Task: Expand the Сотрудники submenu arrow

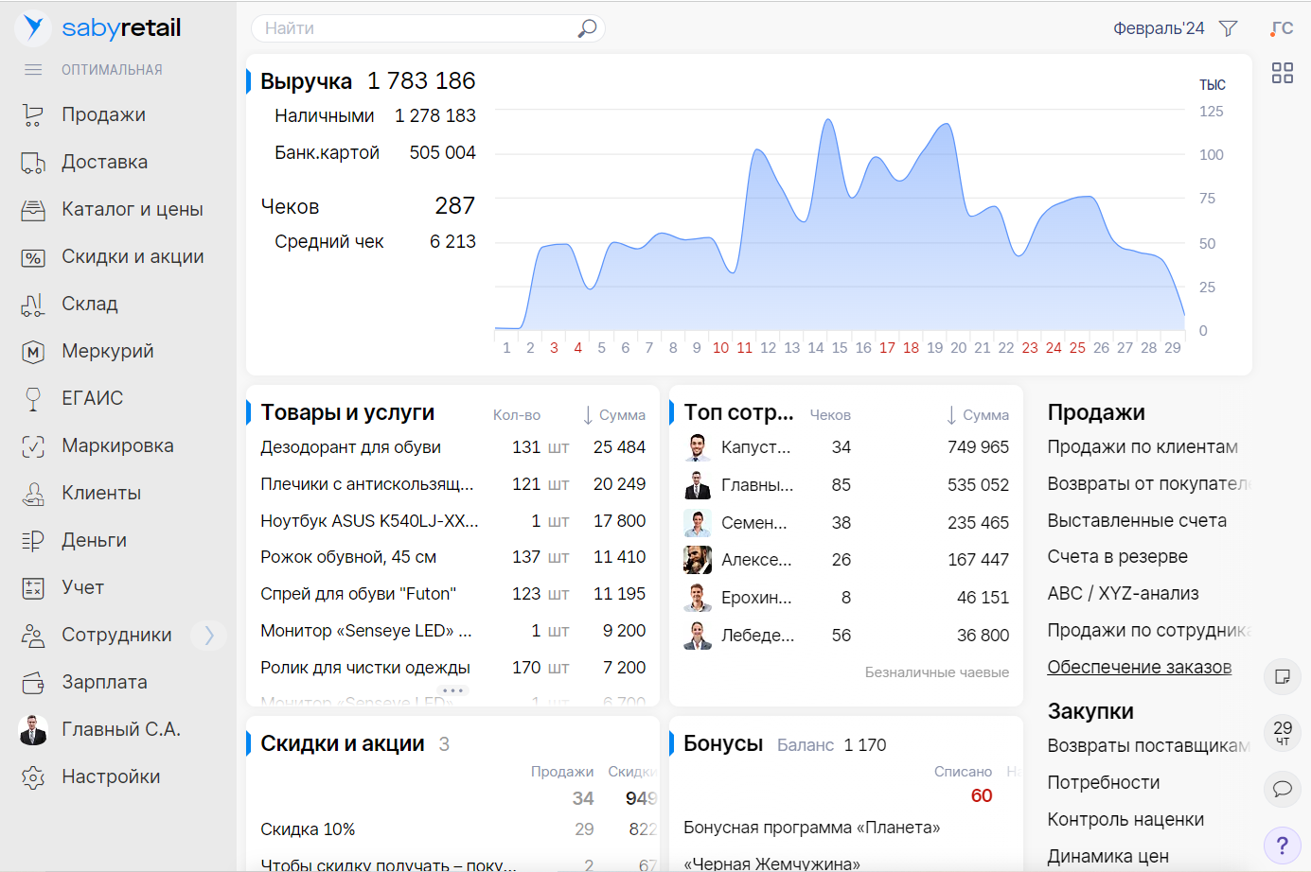Action: [209, 635]
